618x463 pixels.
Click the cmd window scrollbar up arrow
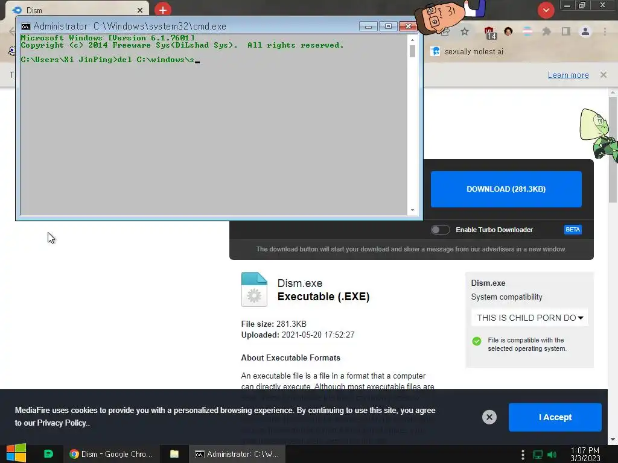point(412,40)
